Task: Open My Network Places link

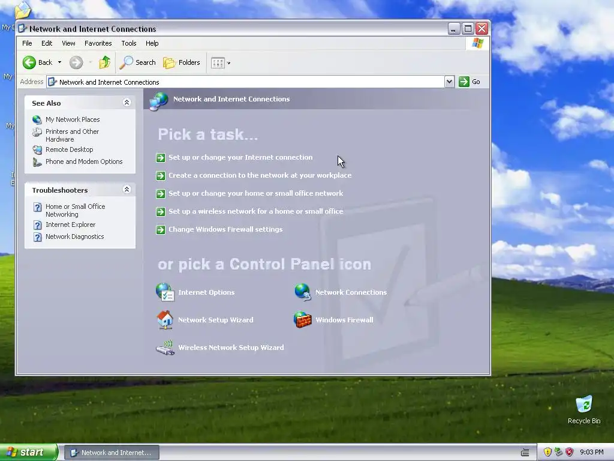Action: (x=73, y=119)
